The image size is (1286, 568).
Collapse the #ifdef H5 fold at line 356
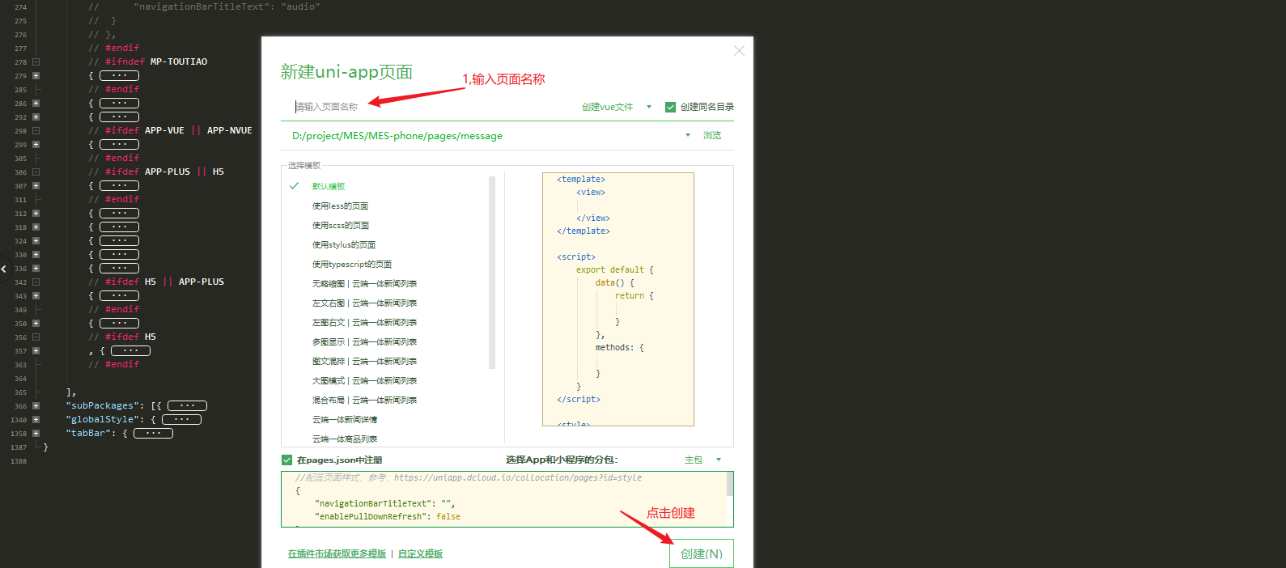coord(36,337)
